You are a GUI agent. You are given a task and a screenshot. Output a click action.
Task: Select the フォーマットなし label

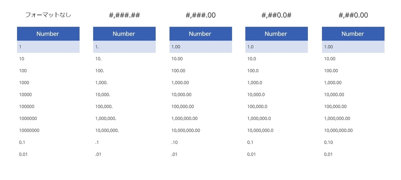(x=48, y=15)
